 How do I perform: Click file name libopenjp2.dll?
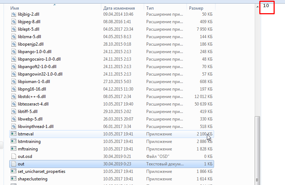31,44
